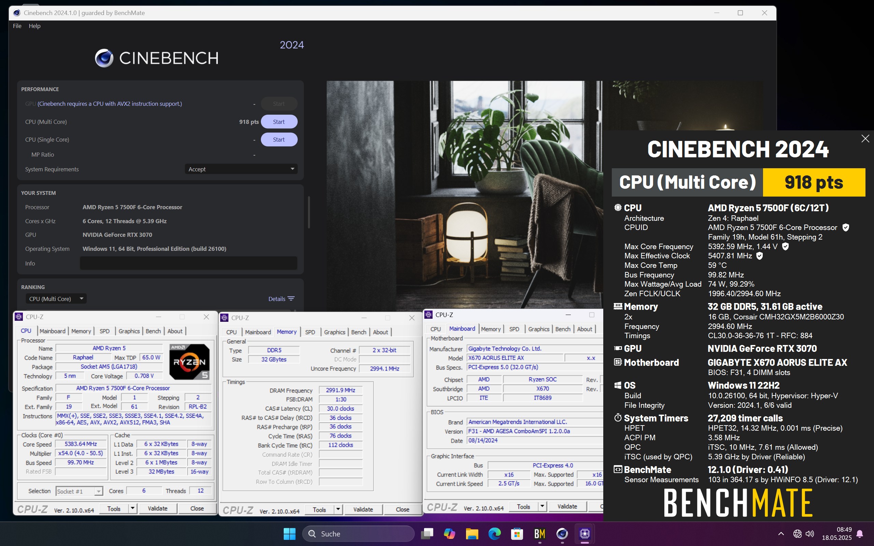The image size is (874, 546).
Task: Click the 918 pts yellow score badge
Action: tap(814, 182)
